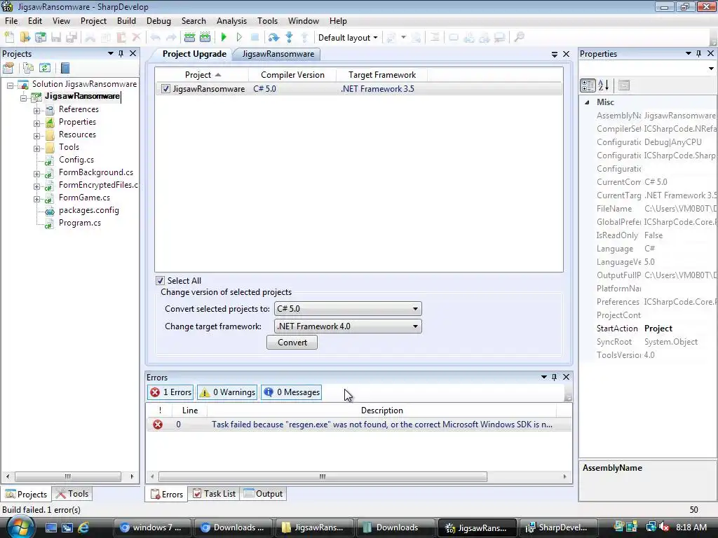Sort by Target Framework column header
Viewport: 718px width, 538px height.
tap(382, 74)
